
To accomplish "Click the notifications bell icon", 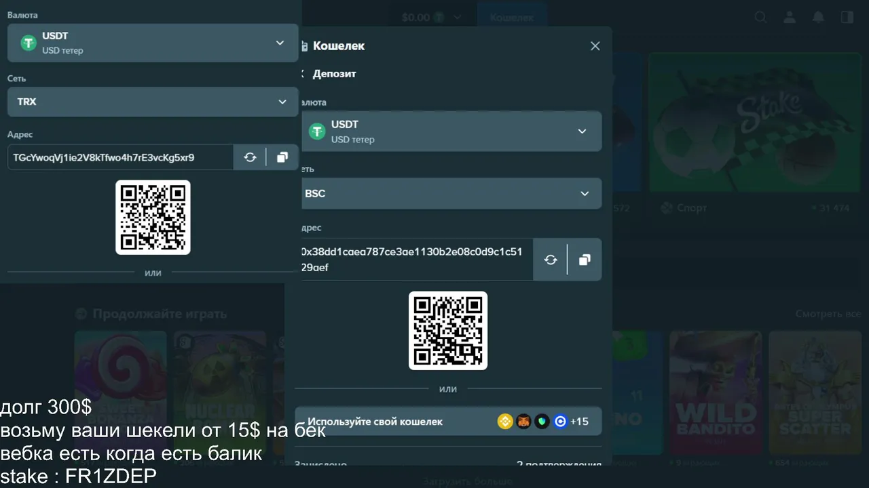I will click(x=819, y=17).
